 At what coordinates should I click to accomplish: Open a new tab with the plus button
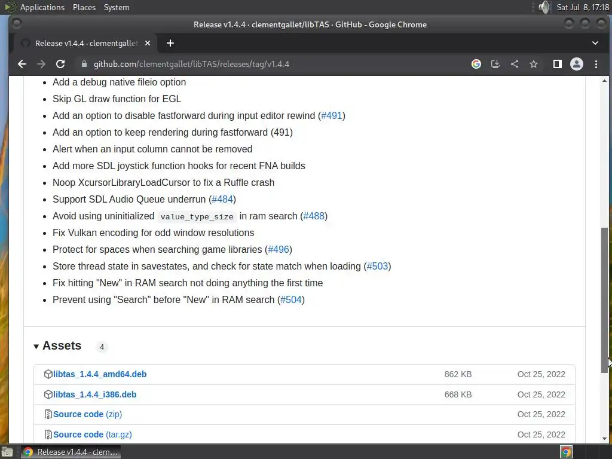(x=170, y=43)
